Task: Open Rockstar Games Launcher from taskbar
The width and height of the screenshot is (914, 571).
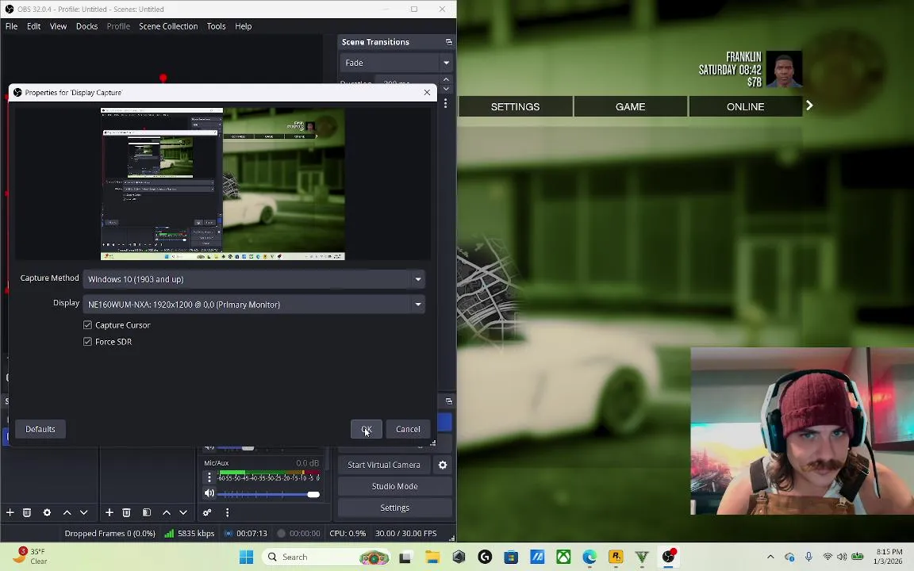Action: pos(616,557)
